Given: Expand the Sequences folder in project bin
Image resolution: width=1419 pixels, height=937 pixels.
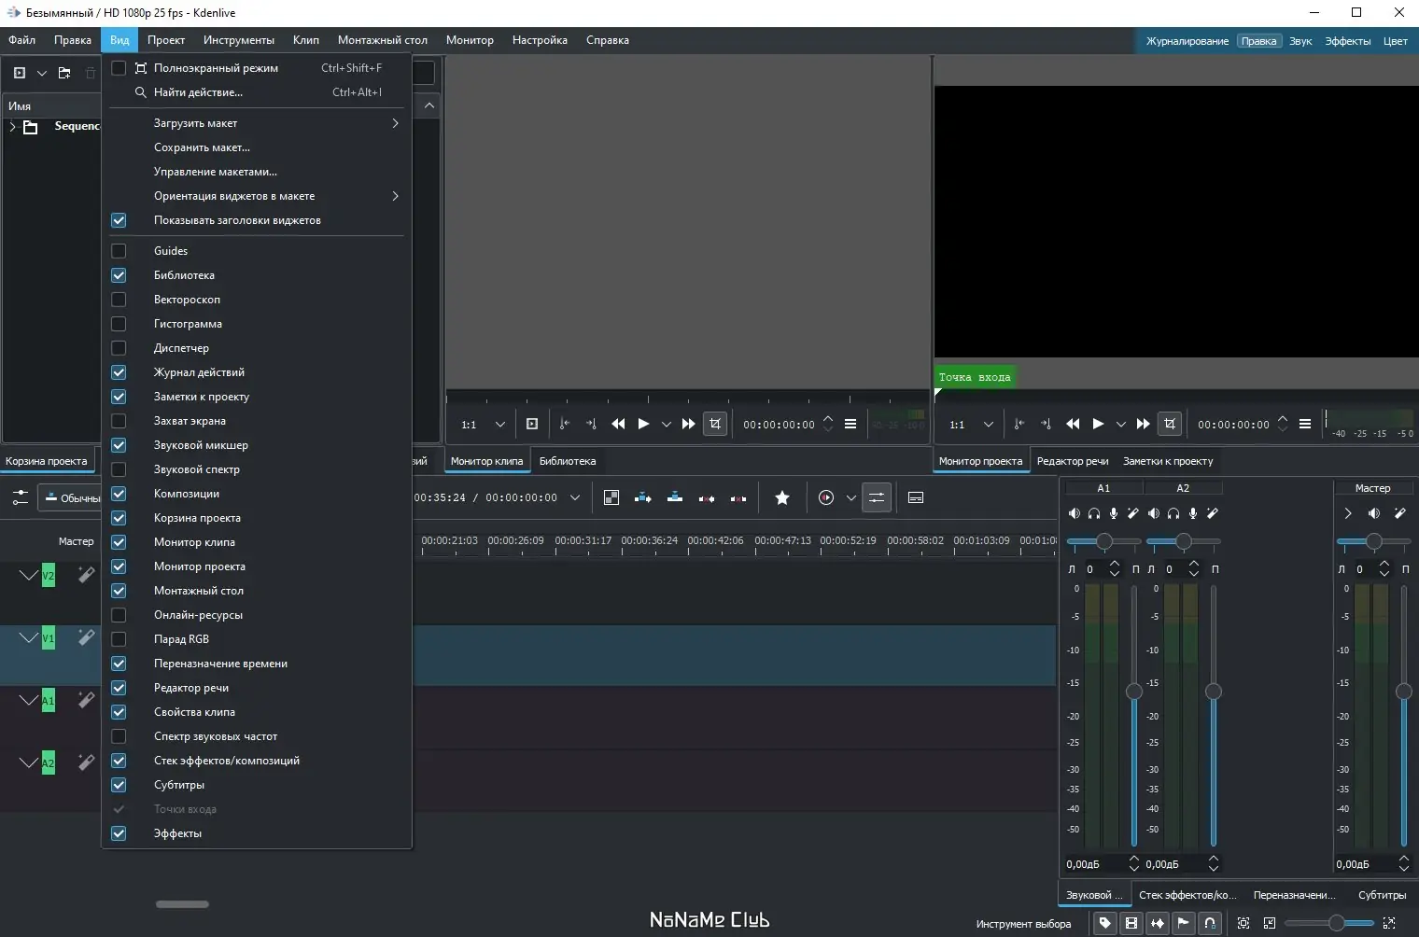Looking at the screenshot, I should [12, 127].
